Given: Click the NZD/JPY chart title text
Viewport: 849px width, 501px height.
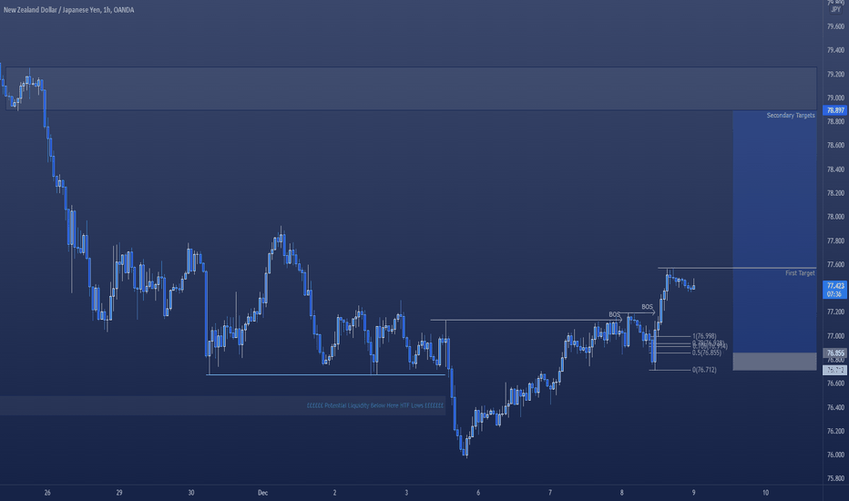Looking at the screenshot, I should click(x=68, y=10).
